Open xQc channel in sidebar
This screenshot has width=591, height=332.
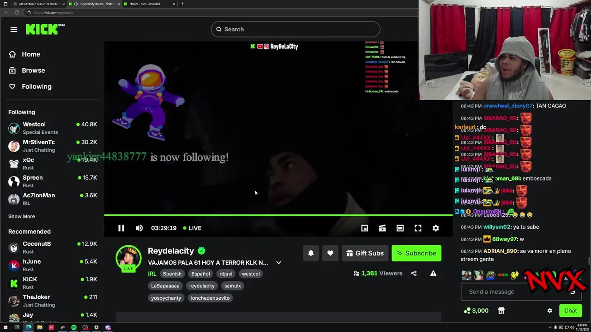coord(53,164)
